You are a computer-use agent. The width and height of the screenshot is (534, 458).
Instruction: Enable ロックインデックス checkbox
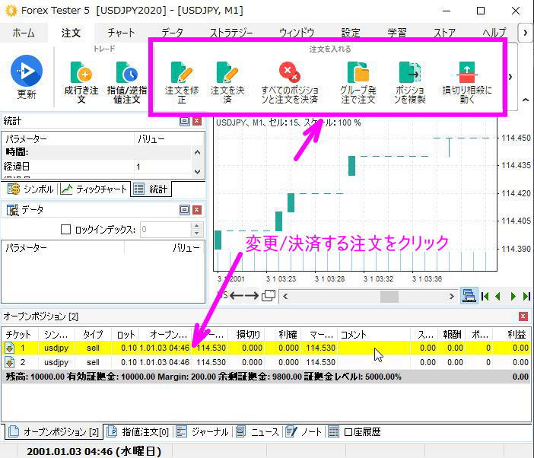(x=65, y=230)
